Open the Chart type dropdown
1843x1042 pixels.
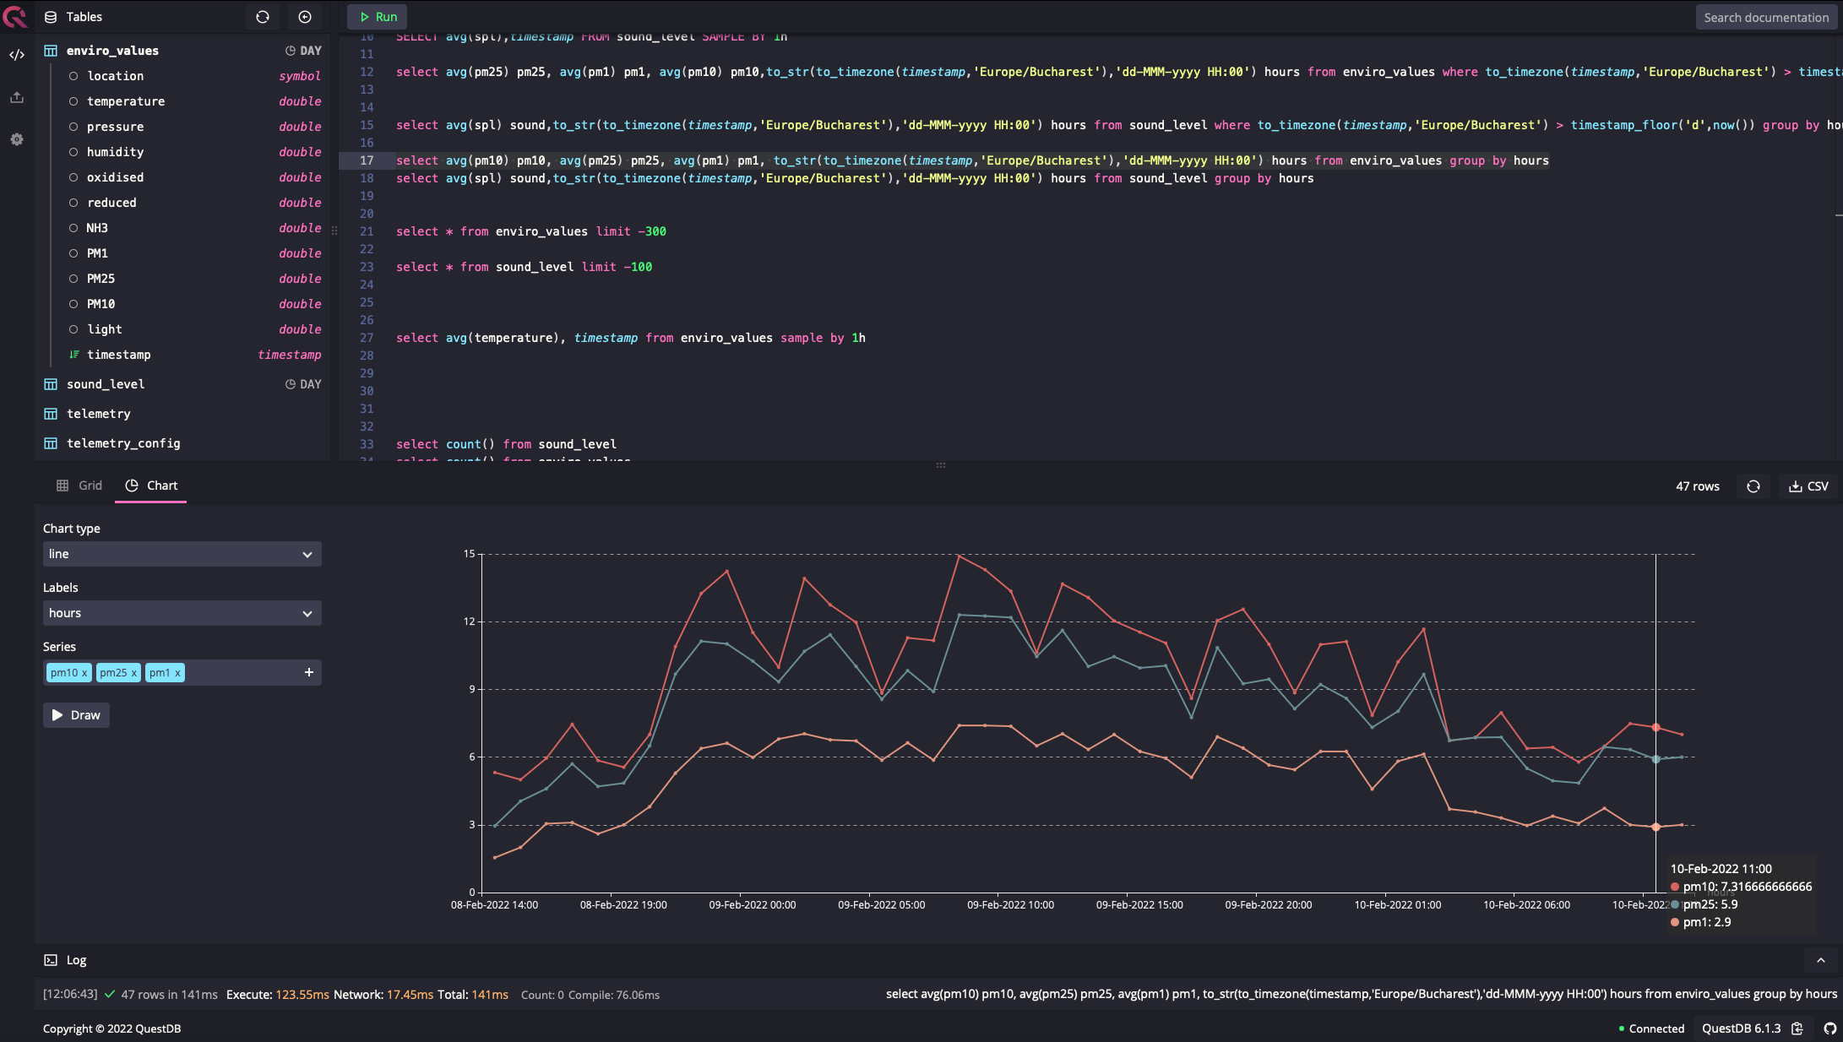pos(182,554)
